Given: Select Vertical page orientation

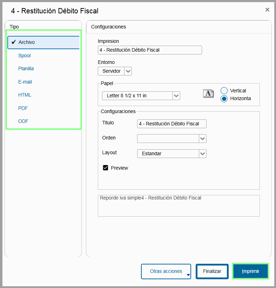Looking at the screenshot, I should click(224, 91).
